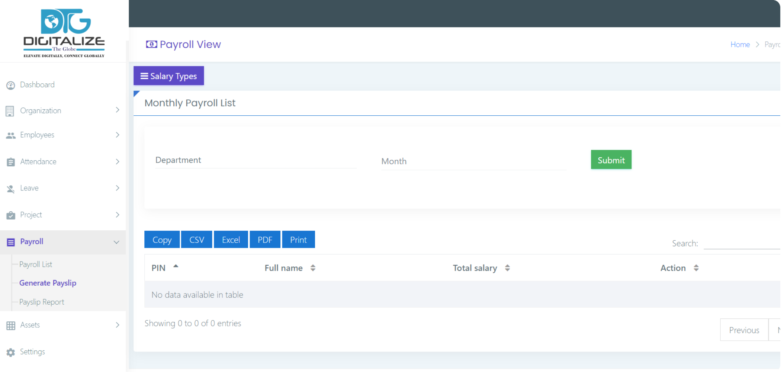Image resolution: width=781 pixels, height=372 pixels.
Task: Sort by Full name column arrows
Action: 313,268
